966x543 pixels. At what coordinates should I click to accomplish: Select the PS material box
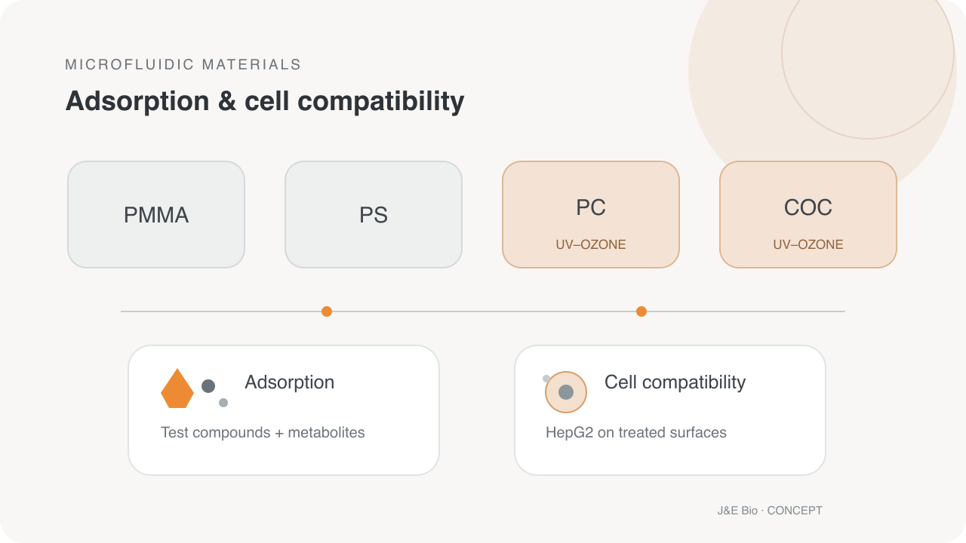pyautogui.click(x=374, y=215)
